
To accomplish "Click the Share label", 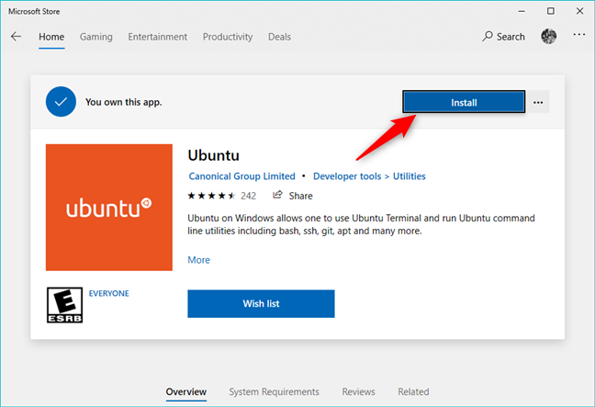I will pos(301,196).
